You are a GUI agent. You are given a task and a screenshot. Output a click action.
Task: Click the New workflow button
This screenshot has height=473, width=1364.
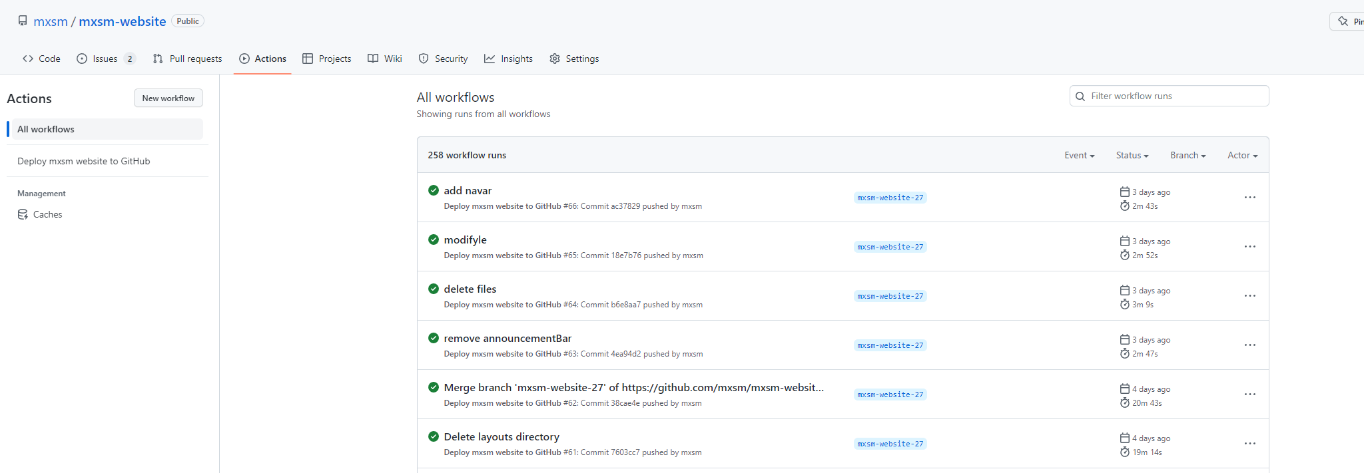pos(169,98)
